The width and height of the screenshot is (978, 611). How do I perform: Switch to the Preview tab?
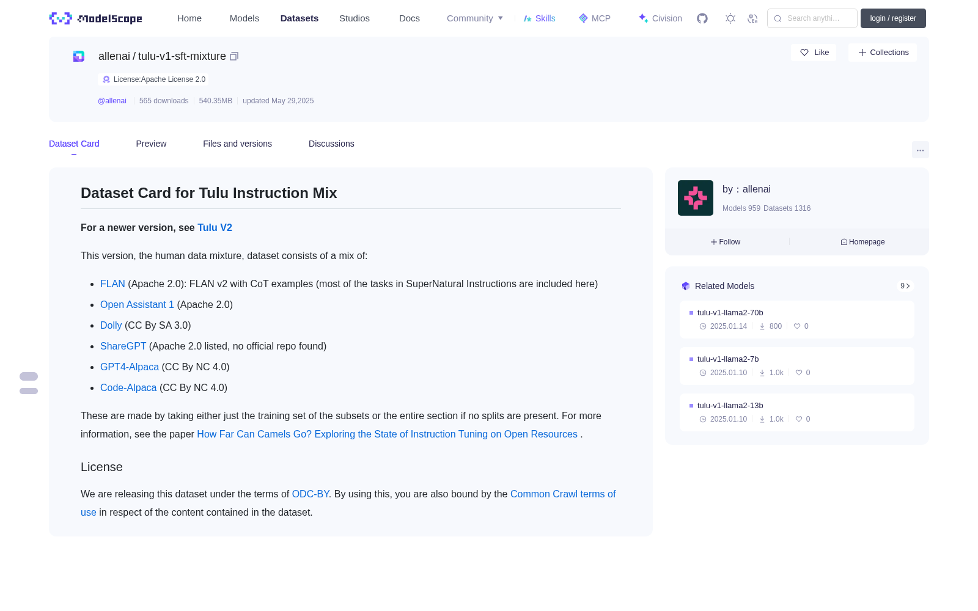[151, 144]
